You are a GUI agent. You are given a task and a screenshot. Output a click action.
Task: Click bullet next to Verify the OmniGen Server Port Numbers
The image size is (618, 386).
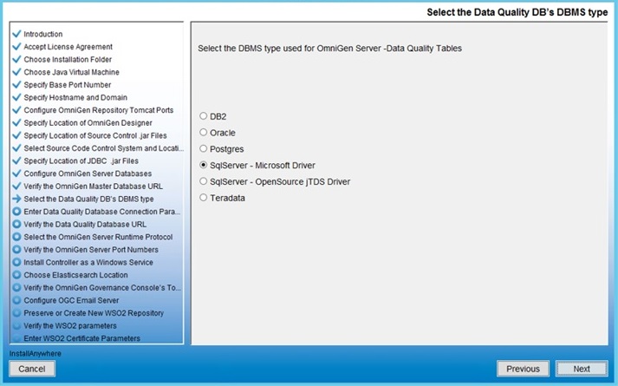point(16,249)
